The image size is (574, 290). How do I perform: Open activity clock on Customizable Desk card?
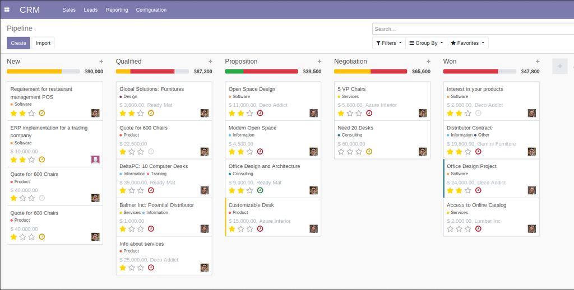pos(260,228)
